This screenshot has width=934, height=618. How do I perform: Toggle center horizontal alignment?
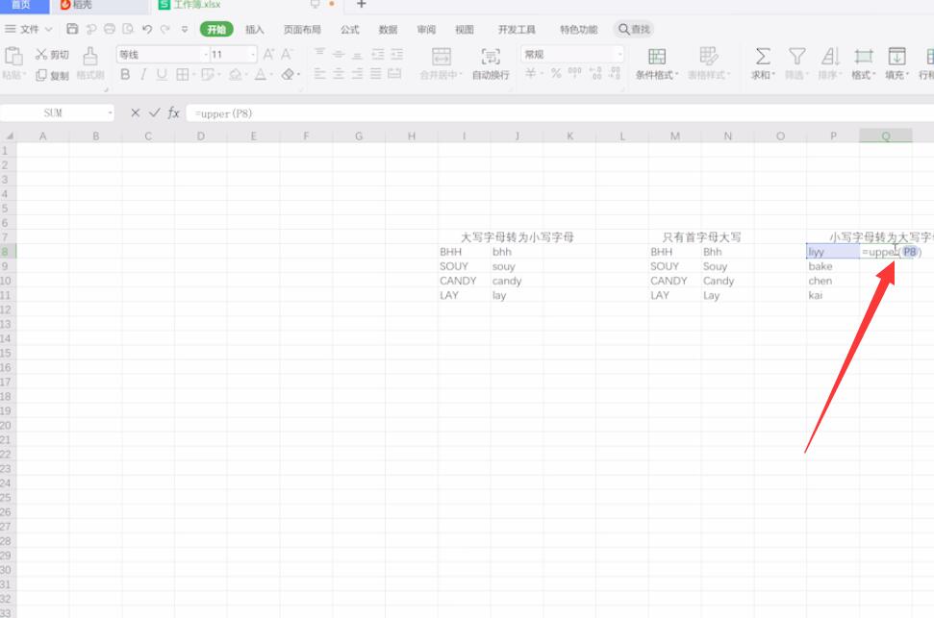pyautogui.click(x=339, y=74)
